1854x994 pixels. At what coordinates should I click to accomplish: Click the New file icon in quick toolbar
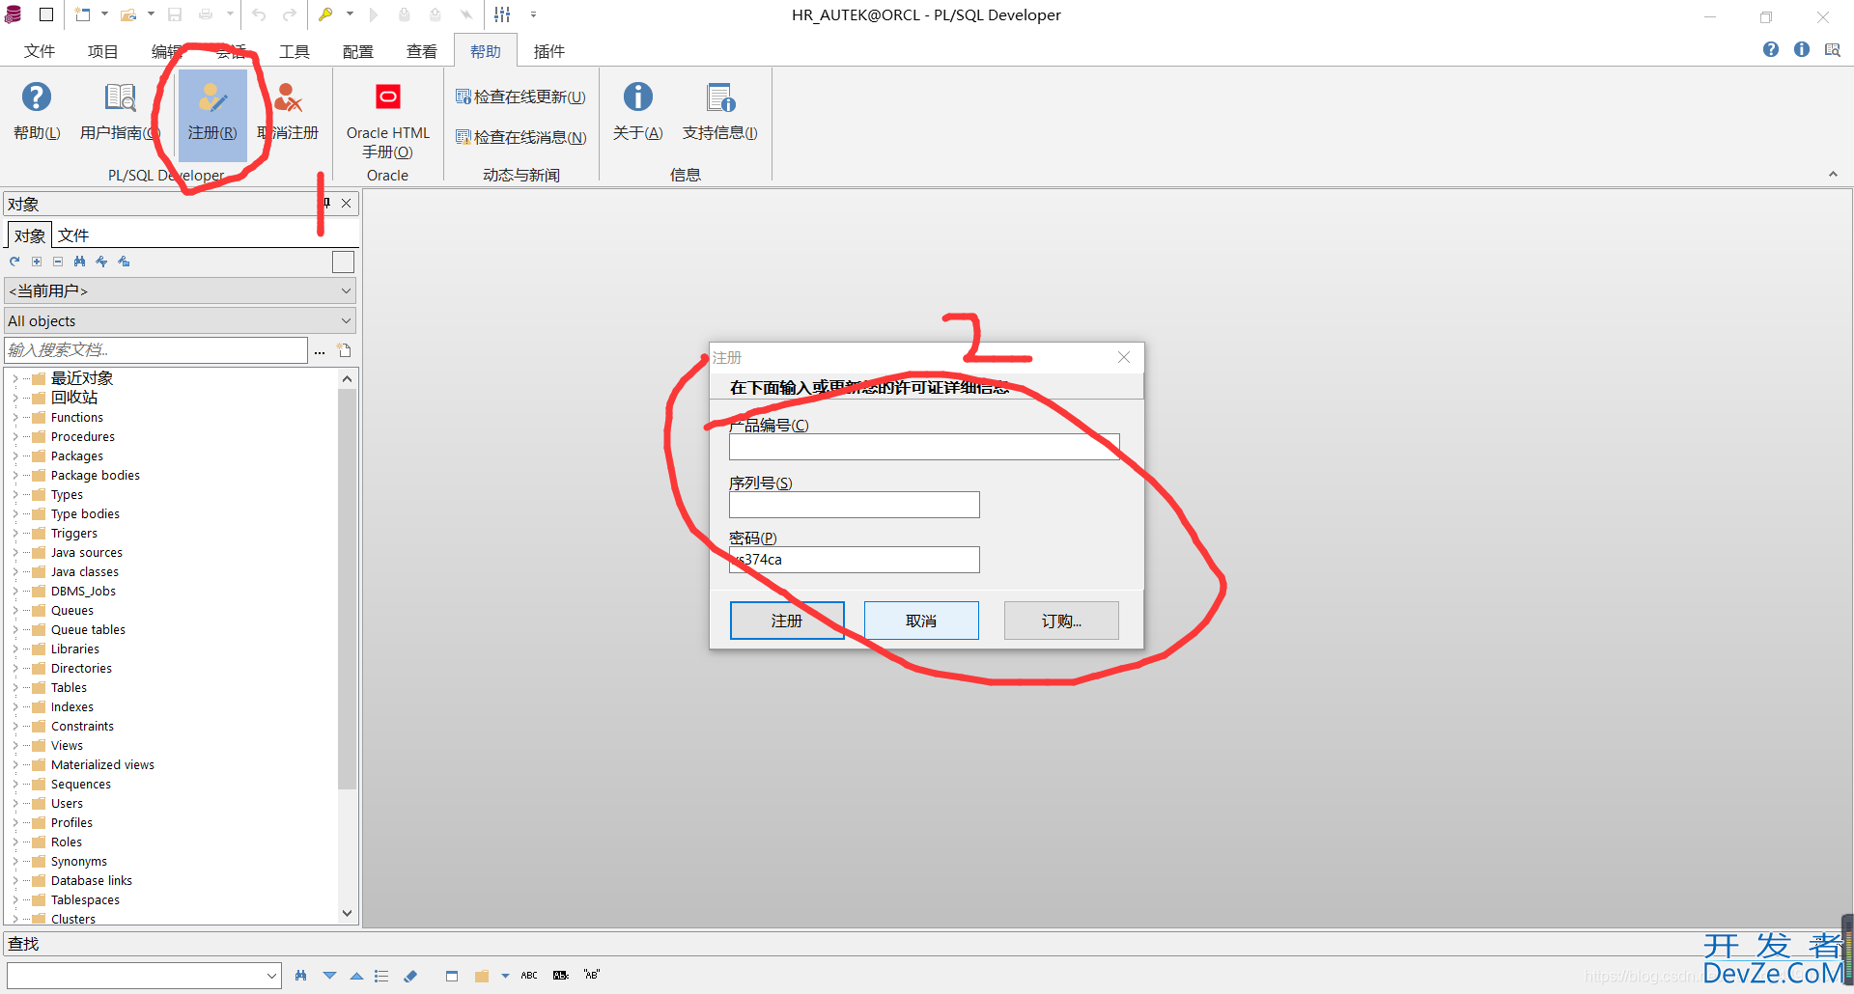(83, 14)
